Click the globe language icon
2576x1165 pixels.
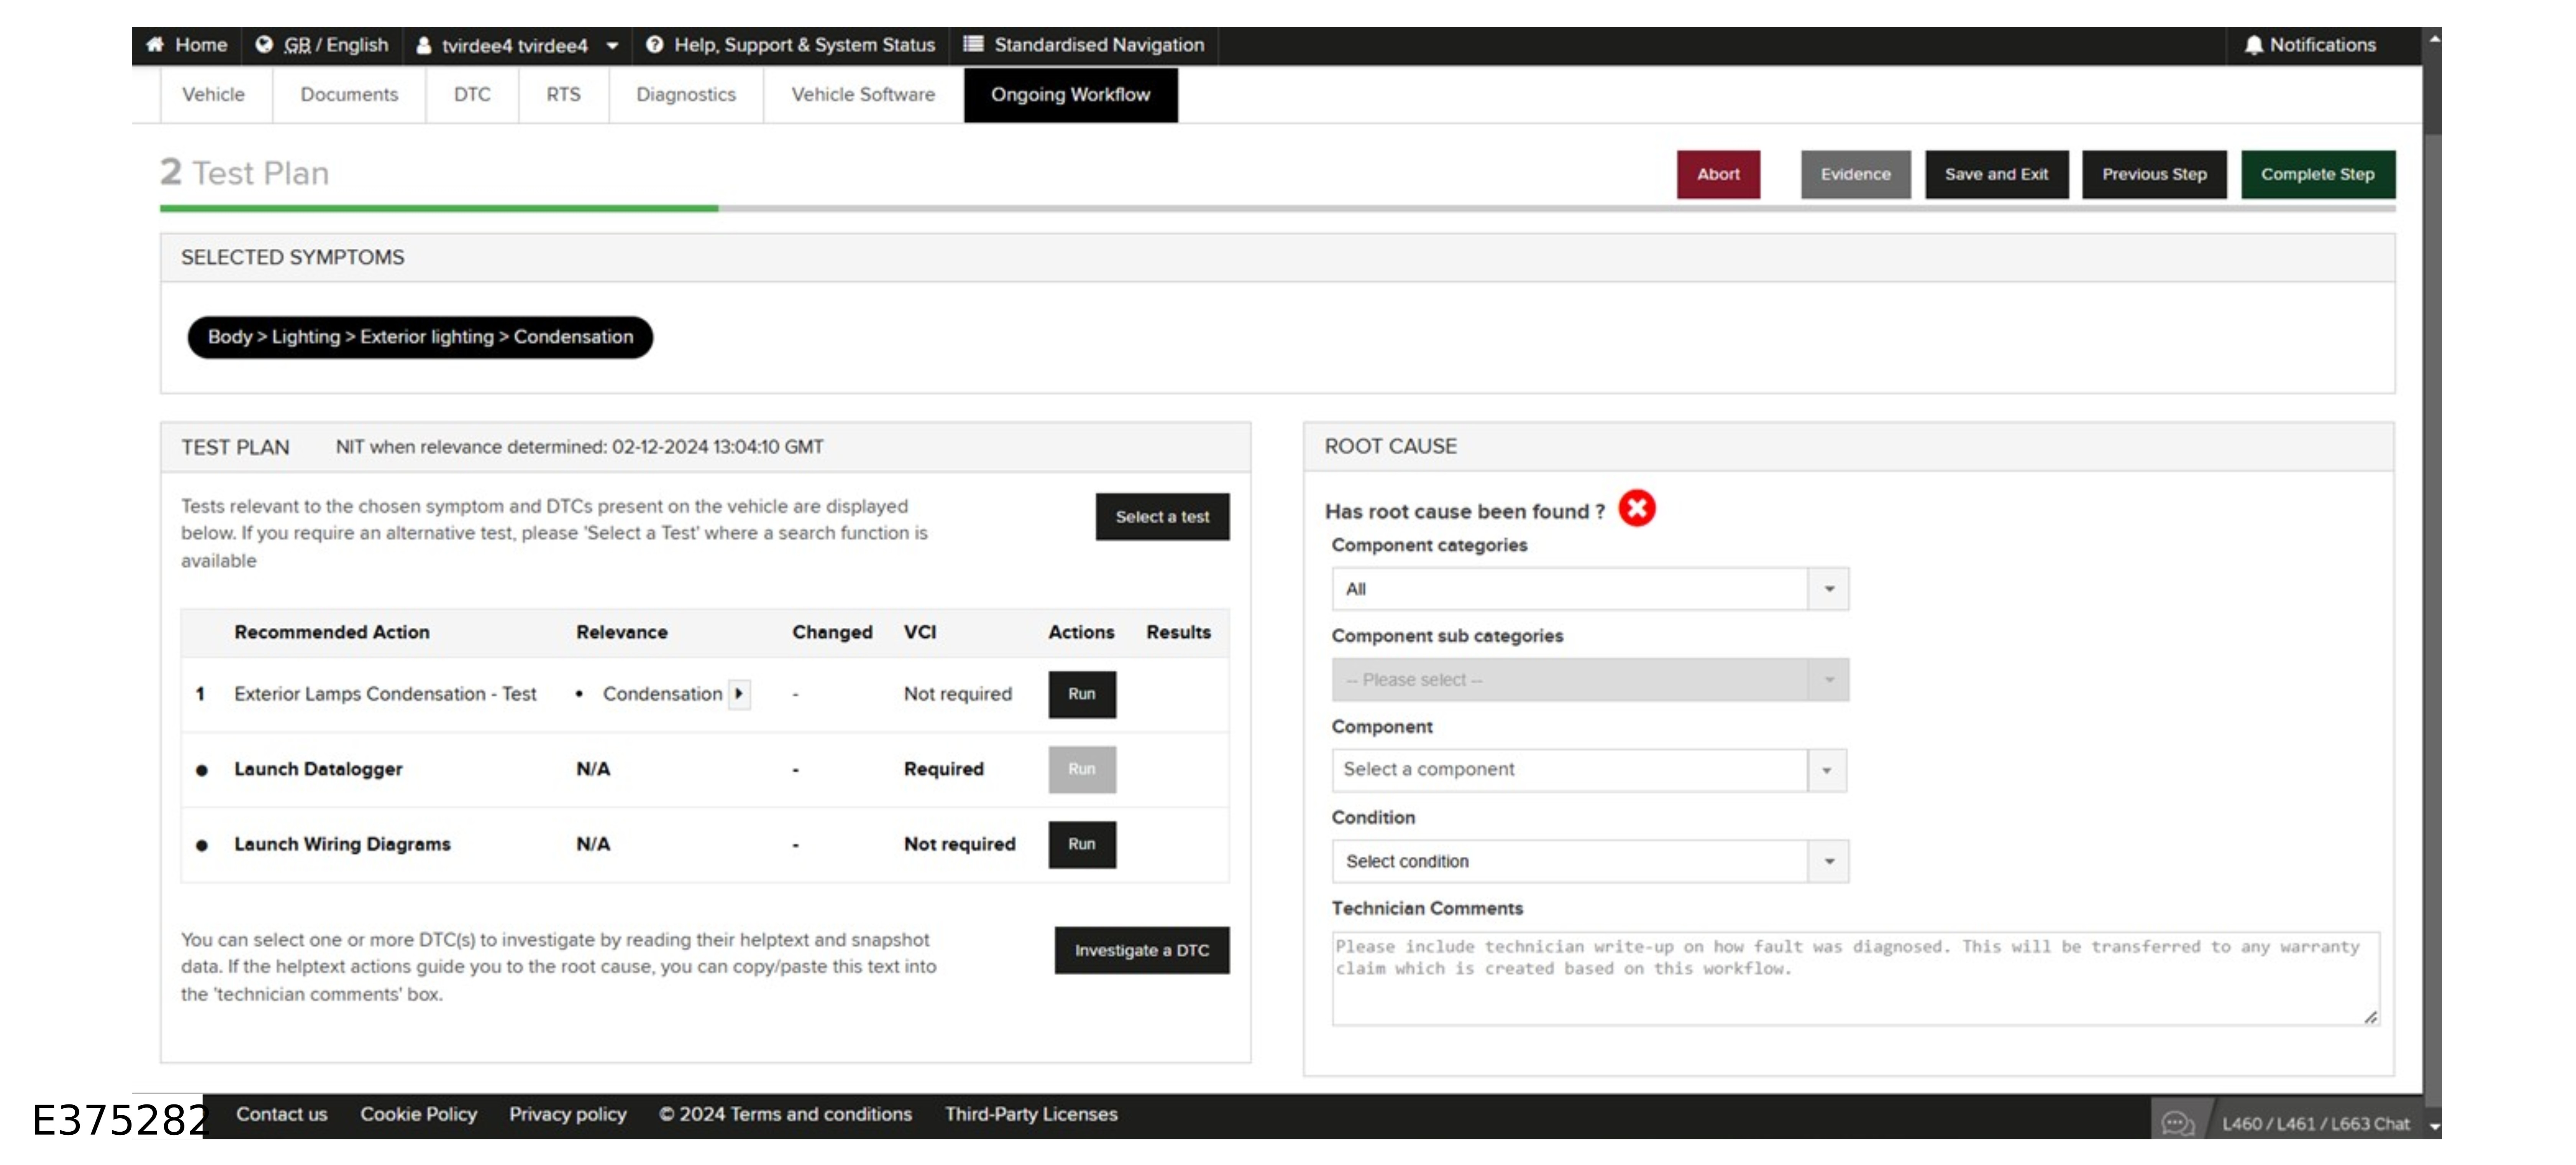tap(264, 45)
